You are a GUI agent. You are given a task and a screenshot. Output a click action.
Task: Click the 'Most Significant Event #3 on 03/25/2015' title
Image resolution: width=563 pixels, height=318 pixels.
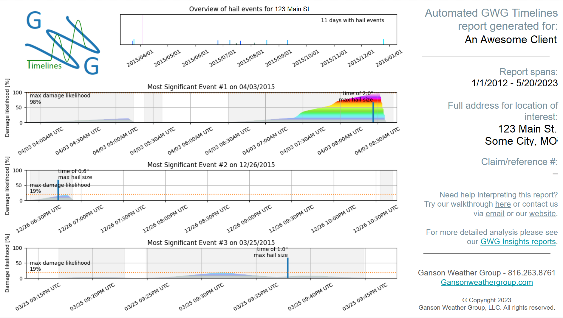[x=211, y=243]
